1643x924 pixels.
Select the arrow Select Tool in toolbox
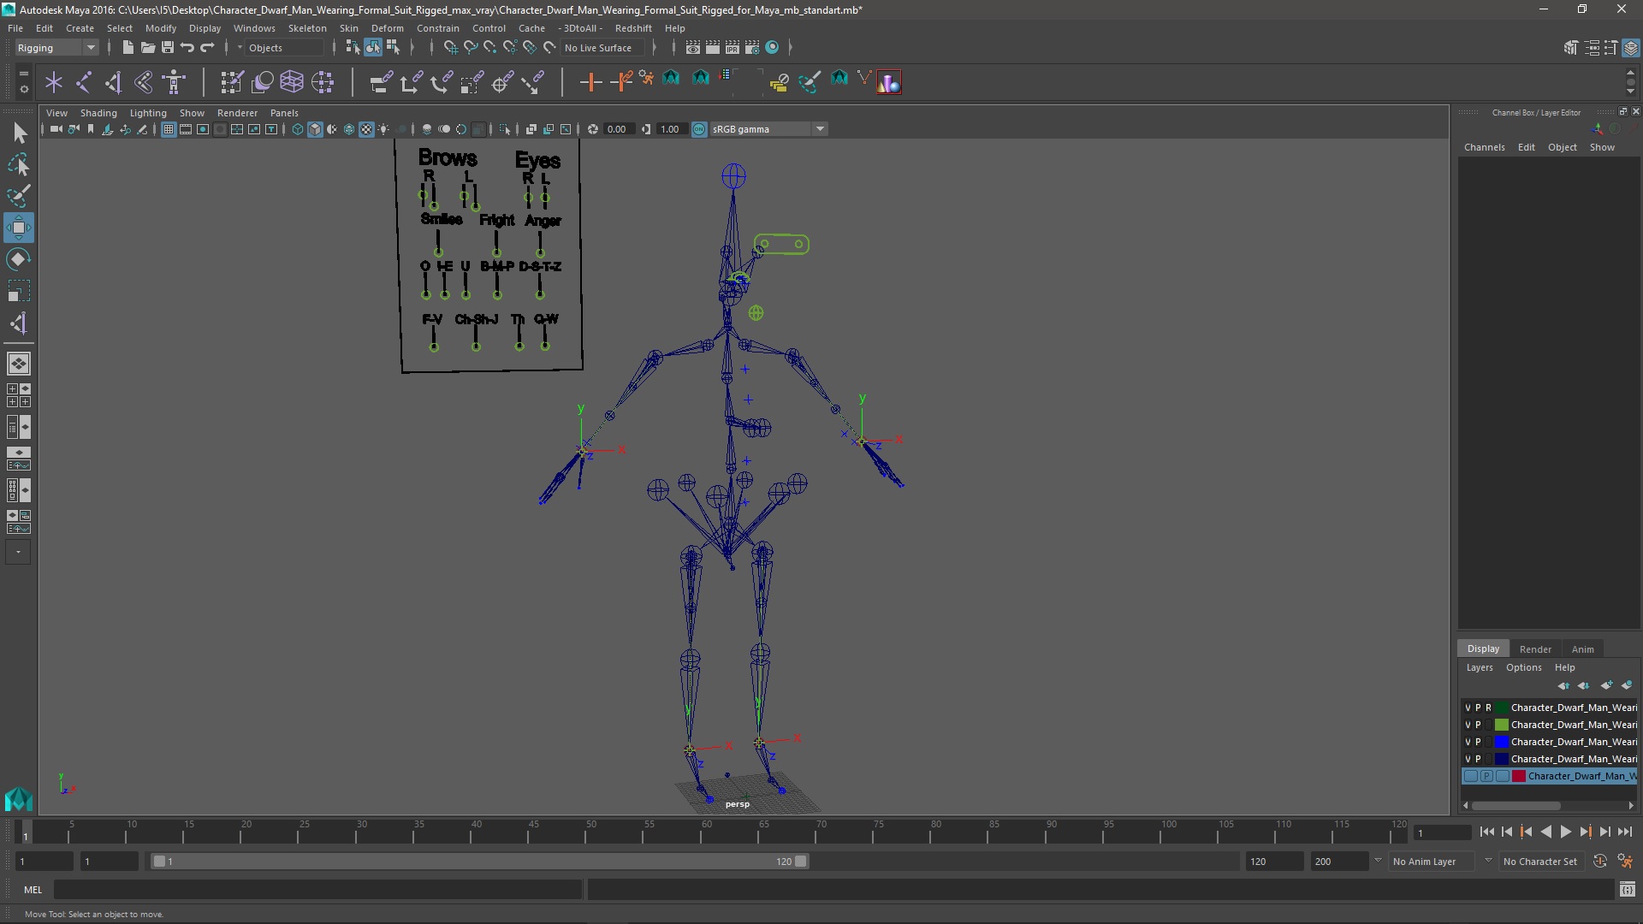[x=19, y=133]
